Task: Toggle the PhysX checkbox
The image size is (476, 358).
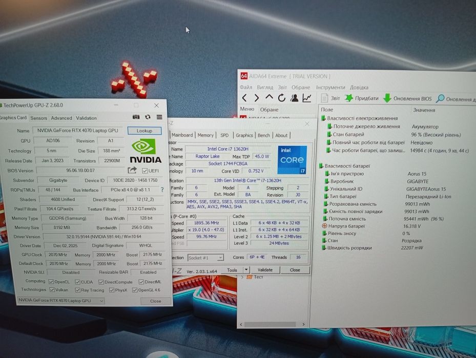Action: (112, 290)
